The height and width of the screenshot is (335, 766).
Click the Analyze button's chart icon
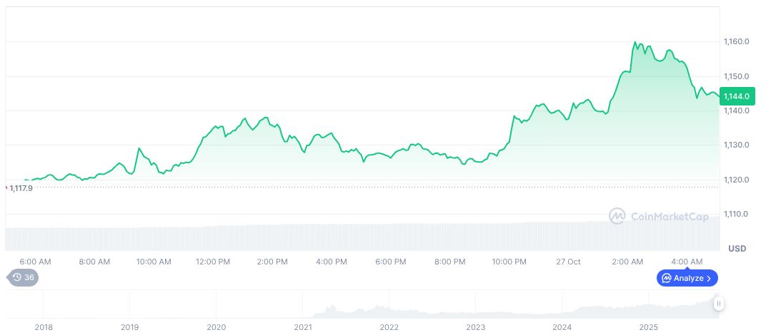tap(667, 278)
